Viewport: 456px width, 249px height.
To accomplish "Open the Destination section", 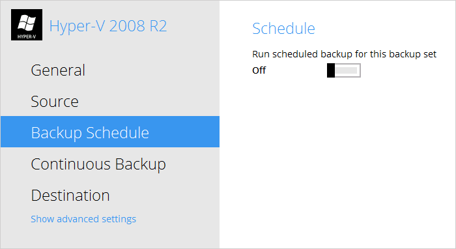I will (70, 195).
